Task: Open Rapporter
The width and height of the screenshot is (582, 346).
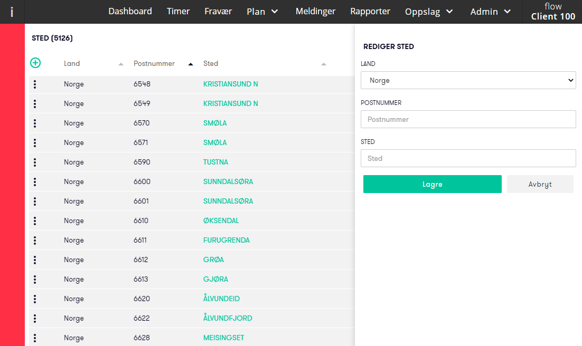Action: pos(370,12)
